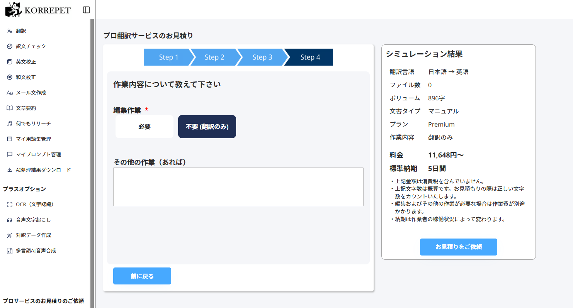Click the シミュレーション結果 heading
Viewport: 573px width, 308px height.
click(x=424, y=54)
